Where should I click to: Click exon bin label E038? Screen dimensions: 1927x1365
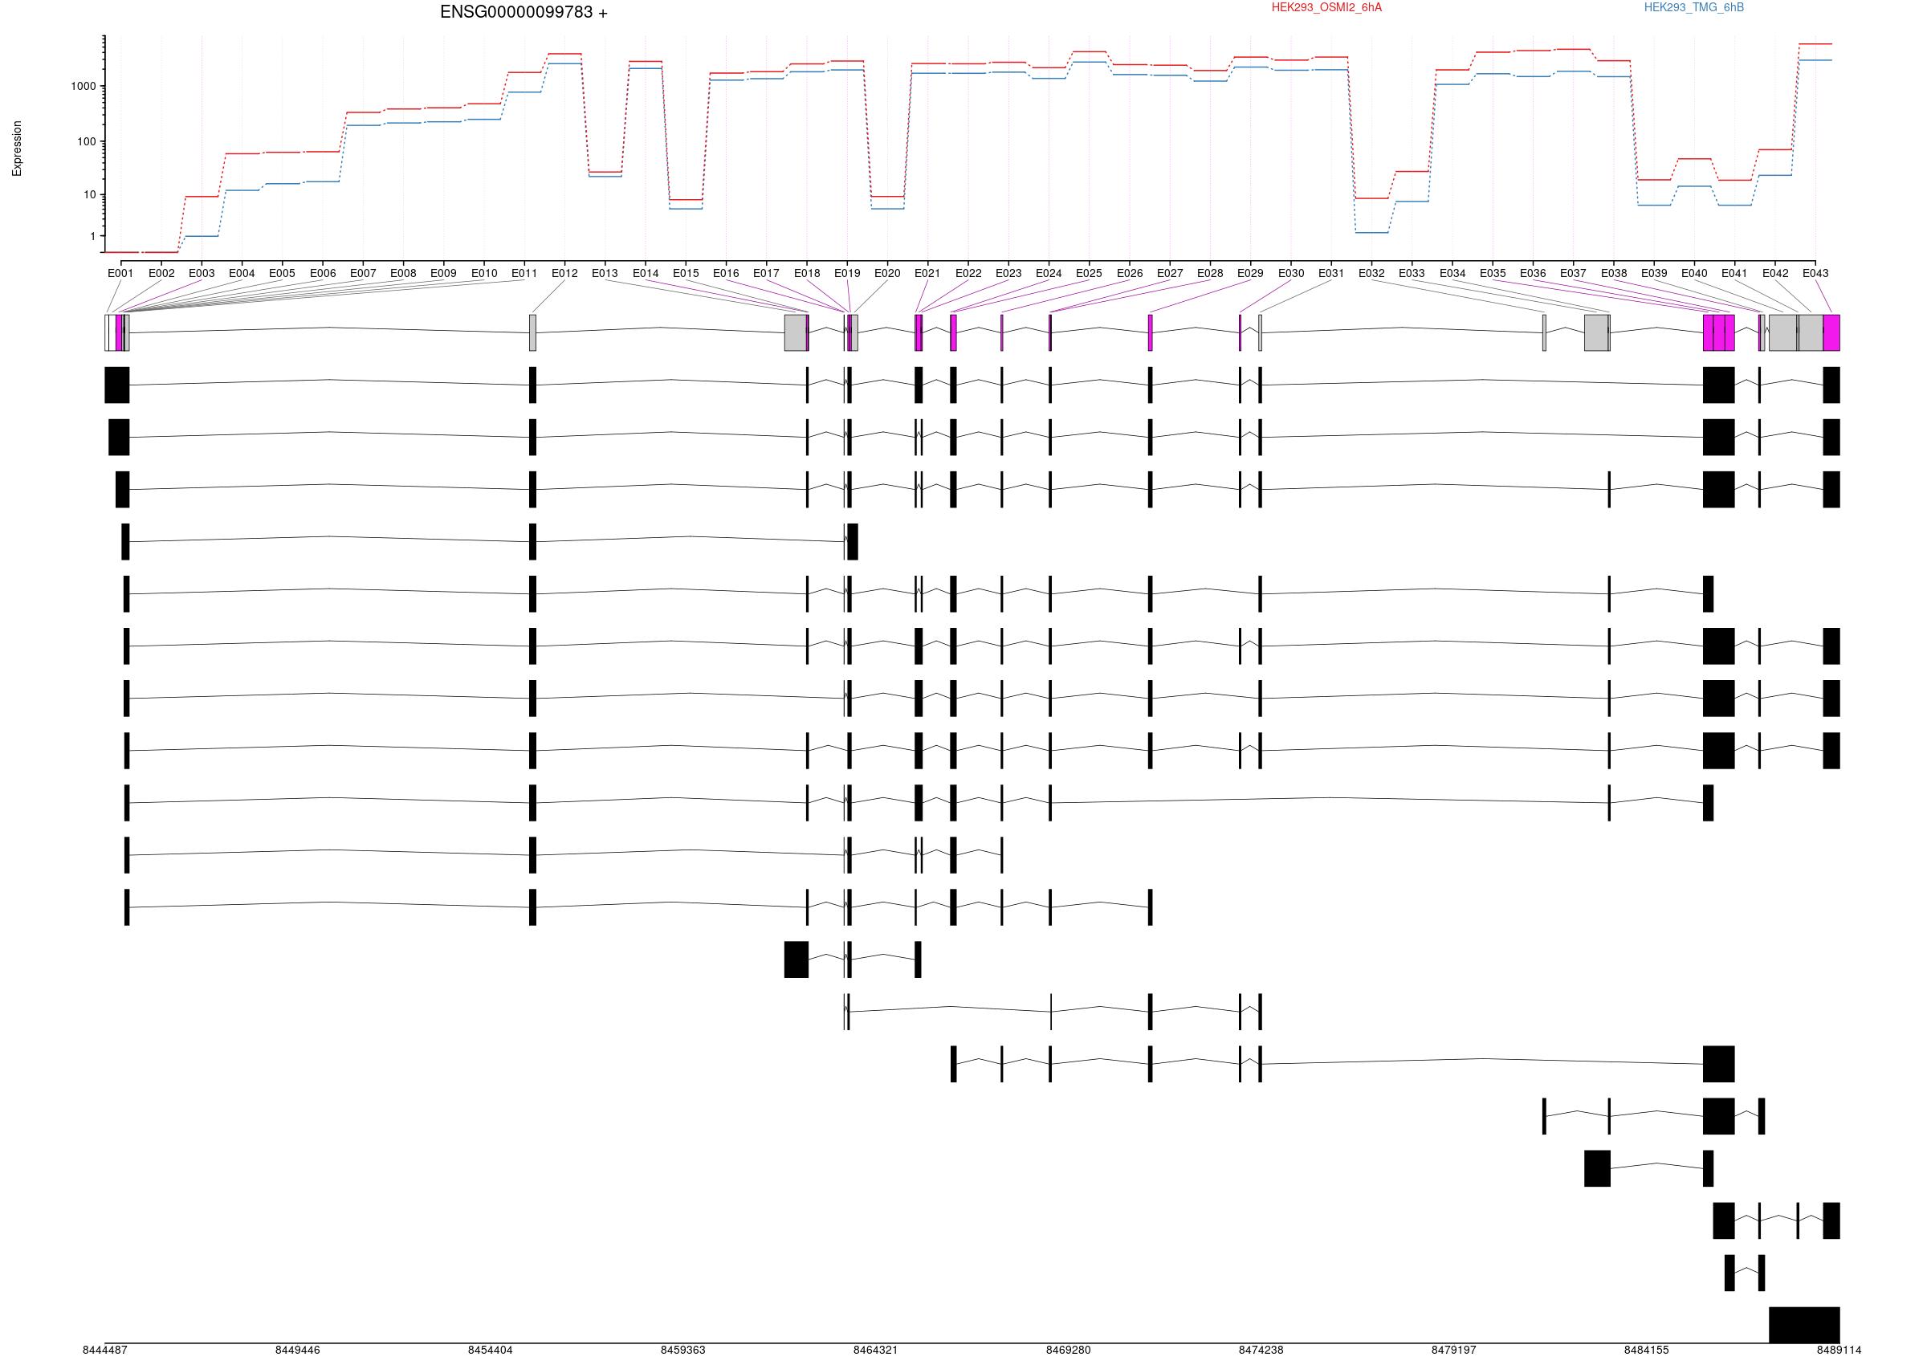(1614, 273)
